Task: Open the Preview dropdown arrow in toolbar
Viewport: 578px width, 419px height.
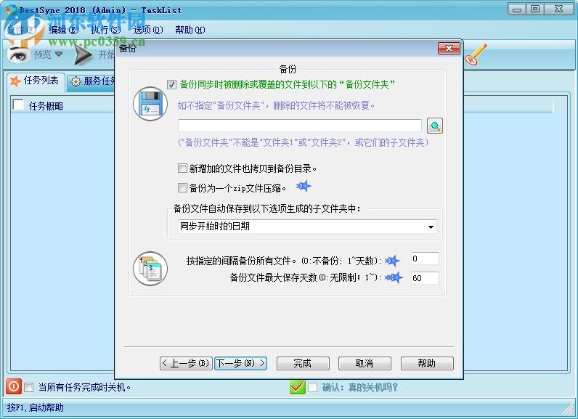Action: click(59, 54)
